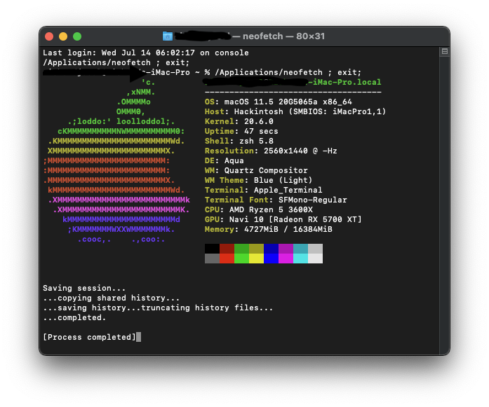The width and height of the screenshot is (489, 407).
Task: Click the bright green color block
Action: click(241, 258)
